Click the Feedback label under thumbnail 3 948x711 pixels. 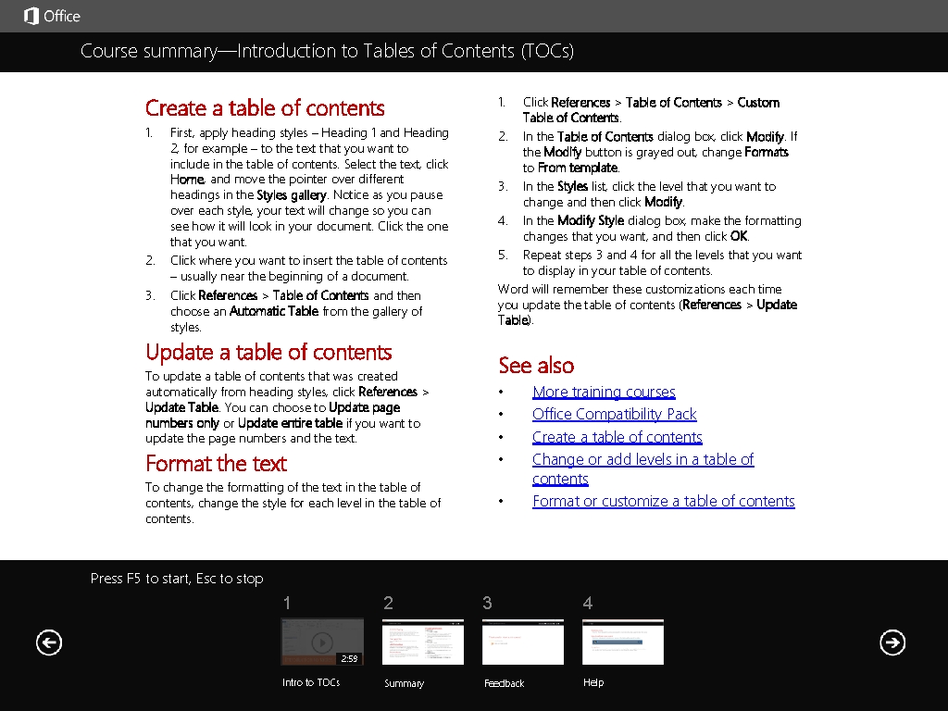point(504,683)
